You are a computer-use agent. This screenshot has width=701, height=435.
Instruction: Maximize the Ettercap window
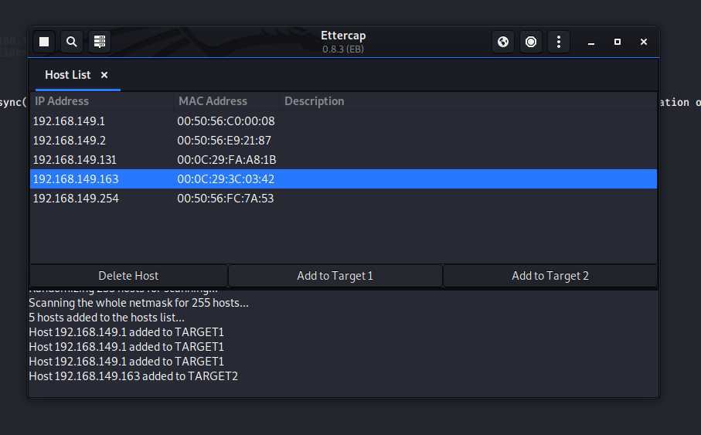pyautogui.click(x=618, y=42)
